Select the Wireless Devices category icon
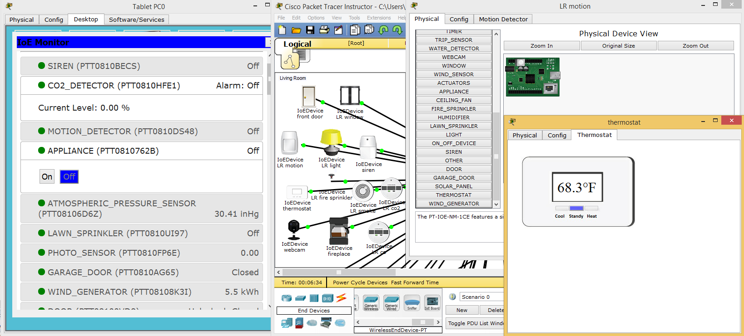Screen dimensions: 744x336 click(327, 298)
